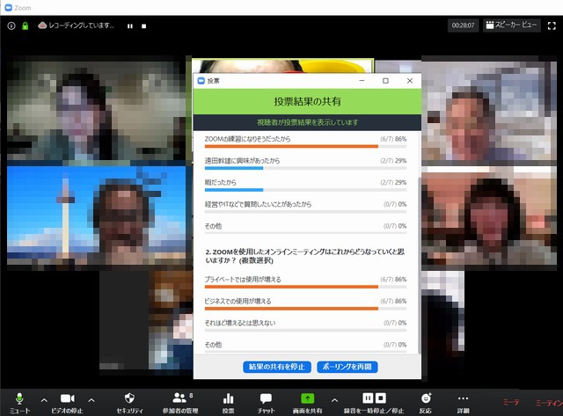Click Re-launch Polling (ポーリングを再開)

(x=347, y=367)
